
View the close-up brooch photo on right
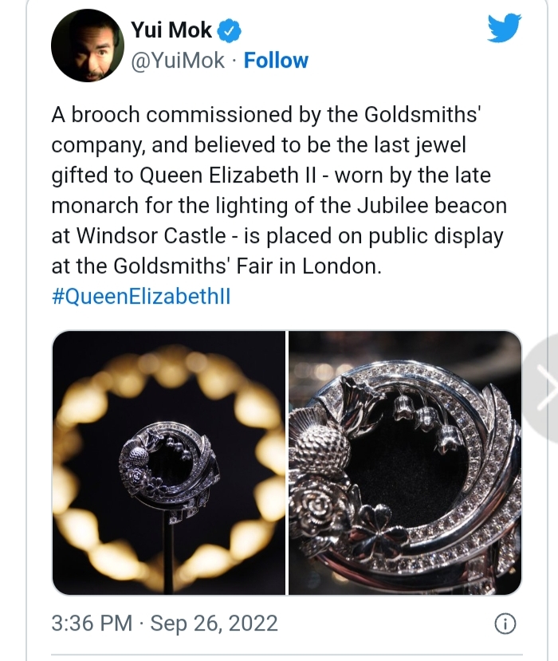coord(404,462)
